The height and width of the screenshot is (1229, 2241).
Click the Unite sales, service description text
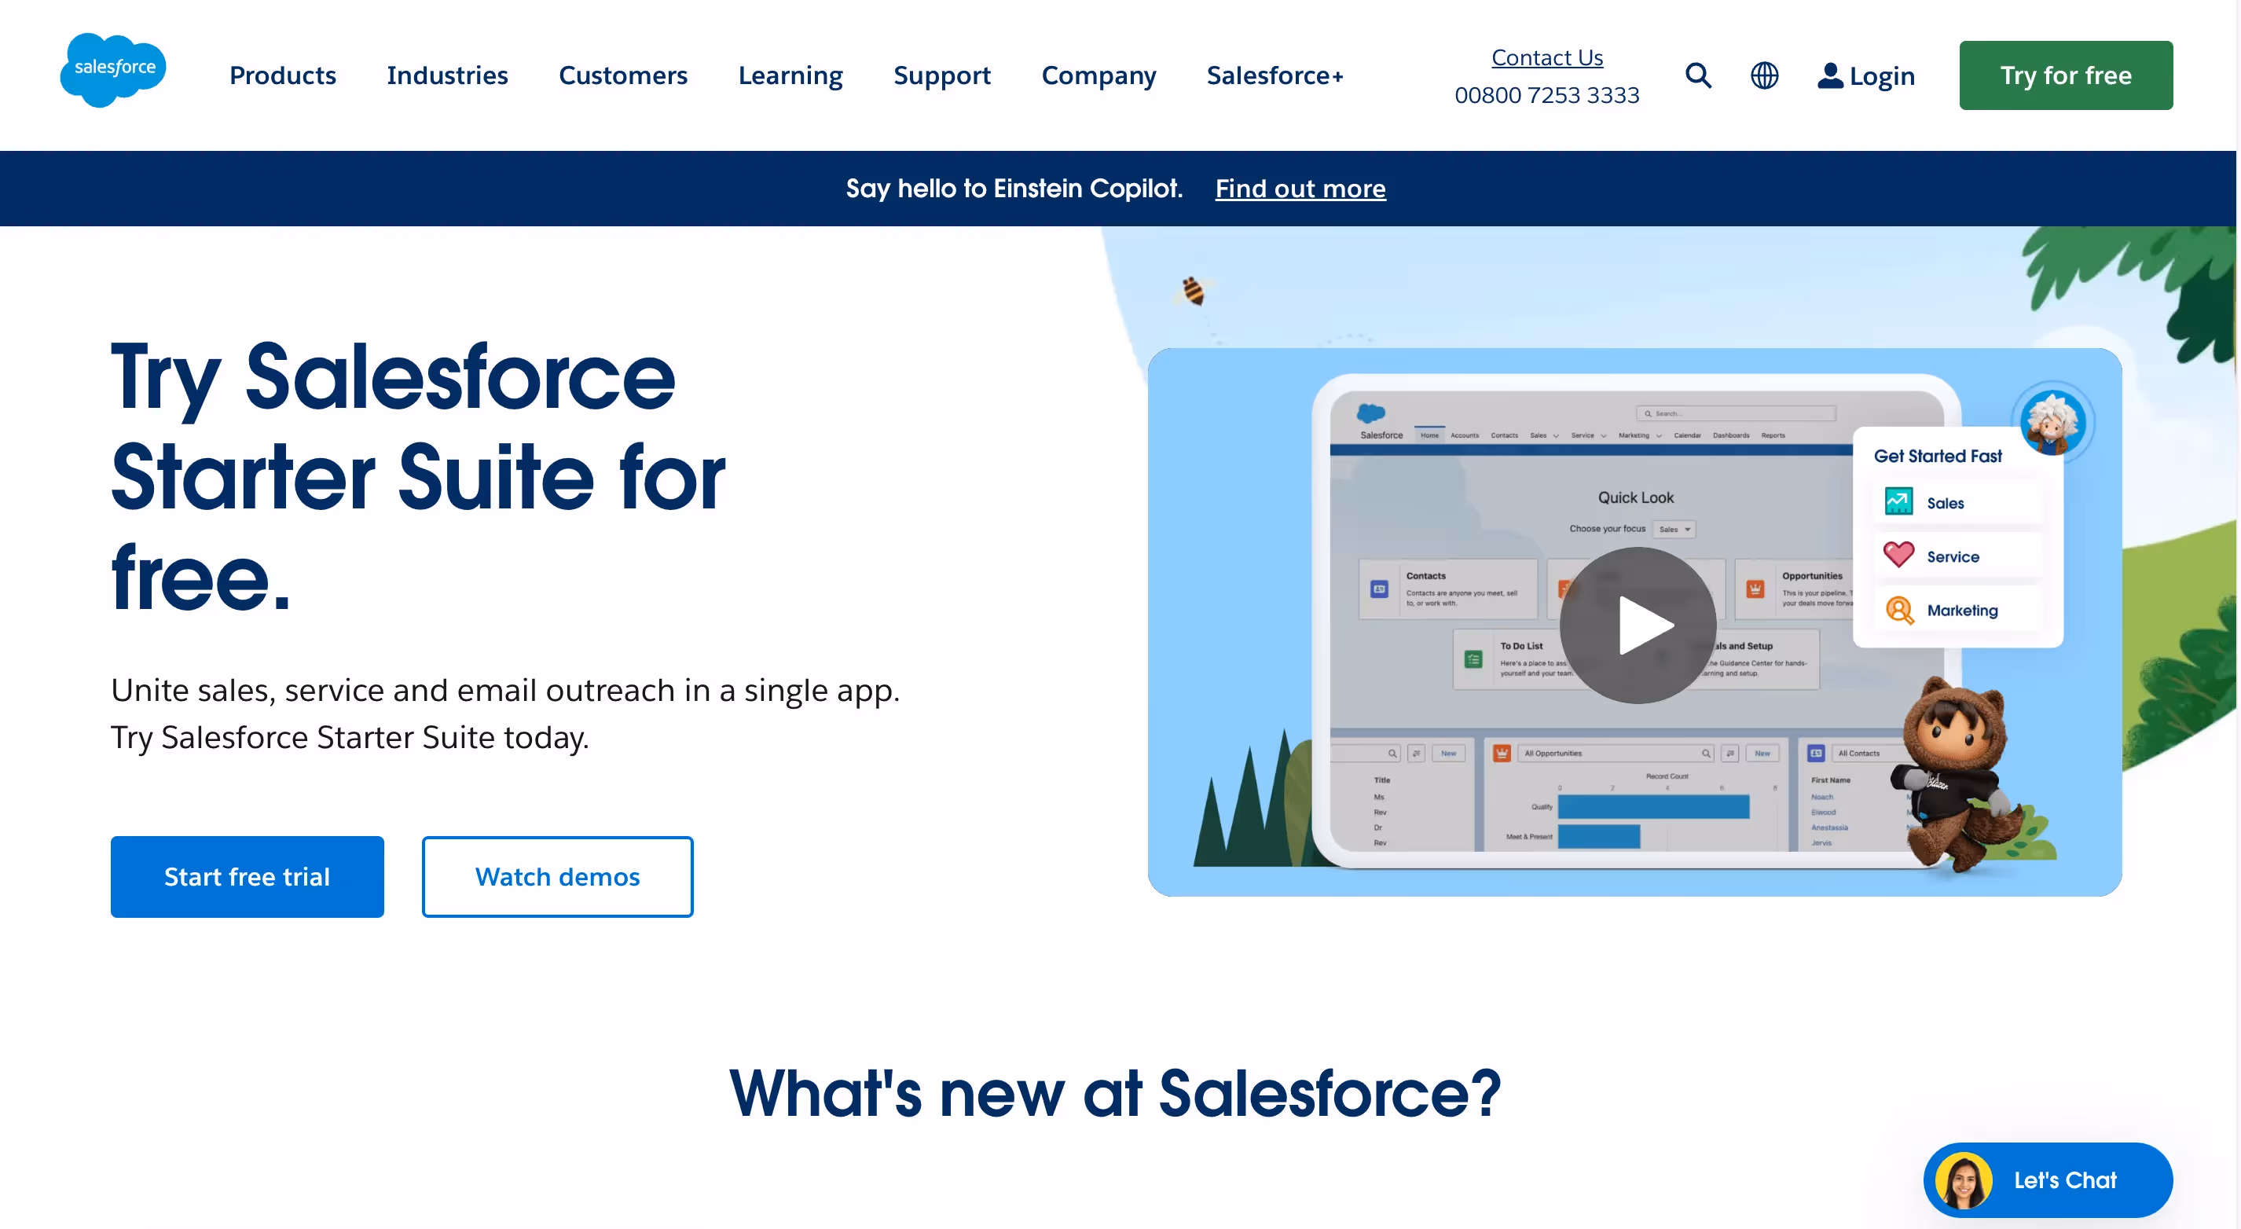(x=504, y=714)
